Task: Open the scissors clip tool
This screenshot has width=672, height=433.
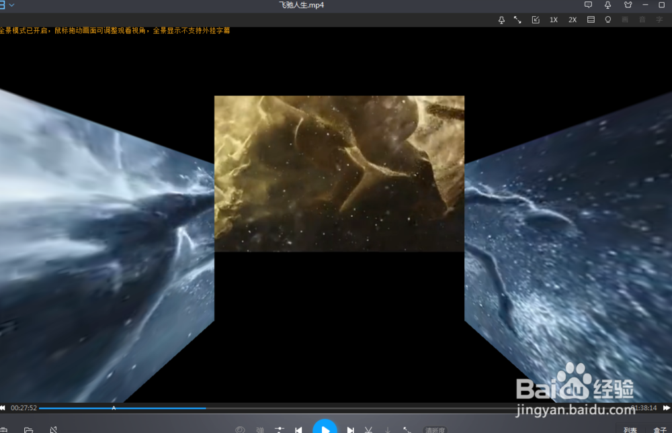Action: 368,430
